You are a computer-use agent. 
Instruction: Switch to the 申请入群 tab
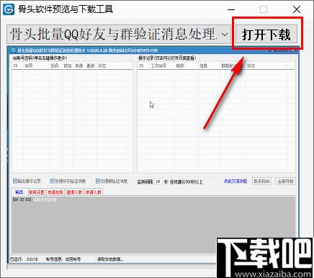click(94, 192)
